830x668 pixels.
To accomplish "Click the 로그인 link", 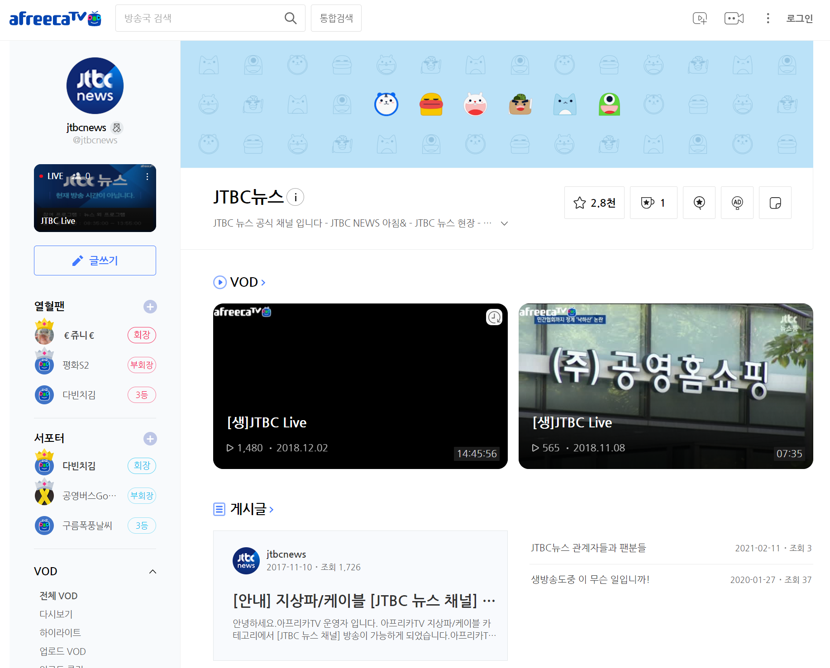I will 799,18.
